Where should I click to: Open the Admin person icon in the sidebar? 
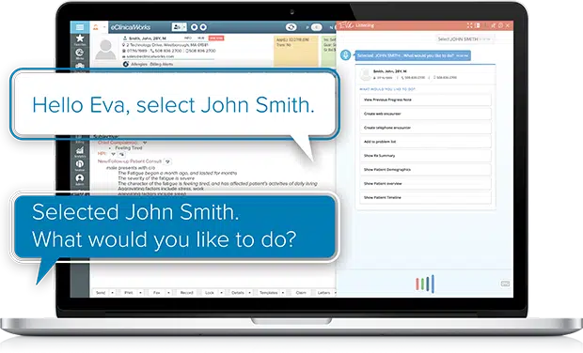[80, 178]
